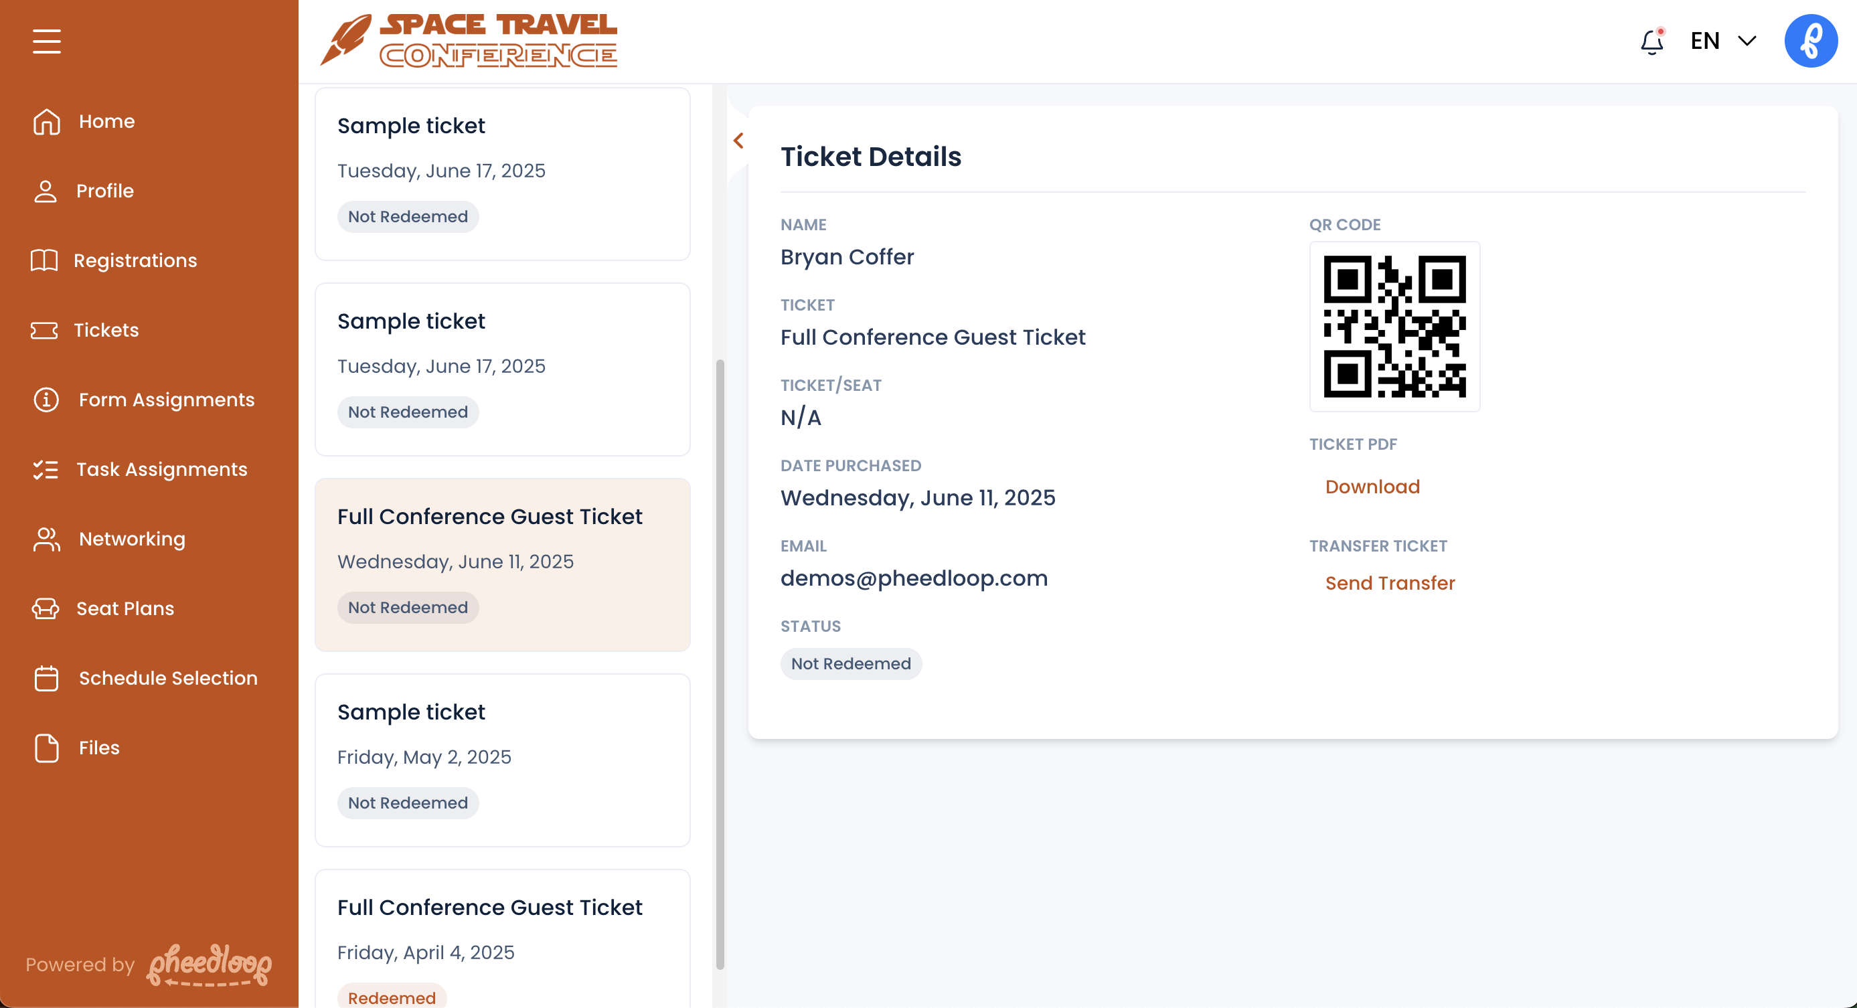Click the ticket list vertical scrollbar
Image resolution: width=1857 pixels, height=1008 pixels.
720,663
